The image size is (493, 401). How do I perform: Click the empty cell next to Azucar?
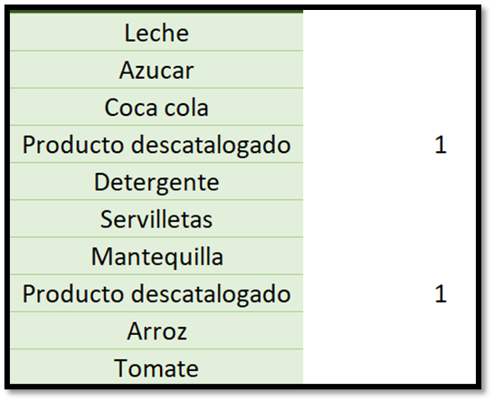390,70
